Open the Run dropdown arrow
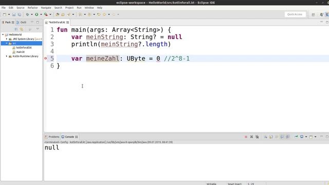 tap(41, 14)
